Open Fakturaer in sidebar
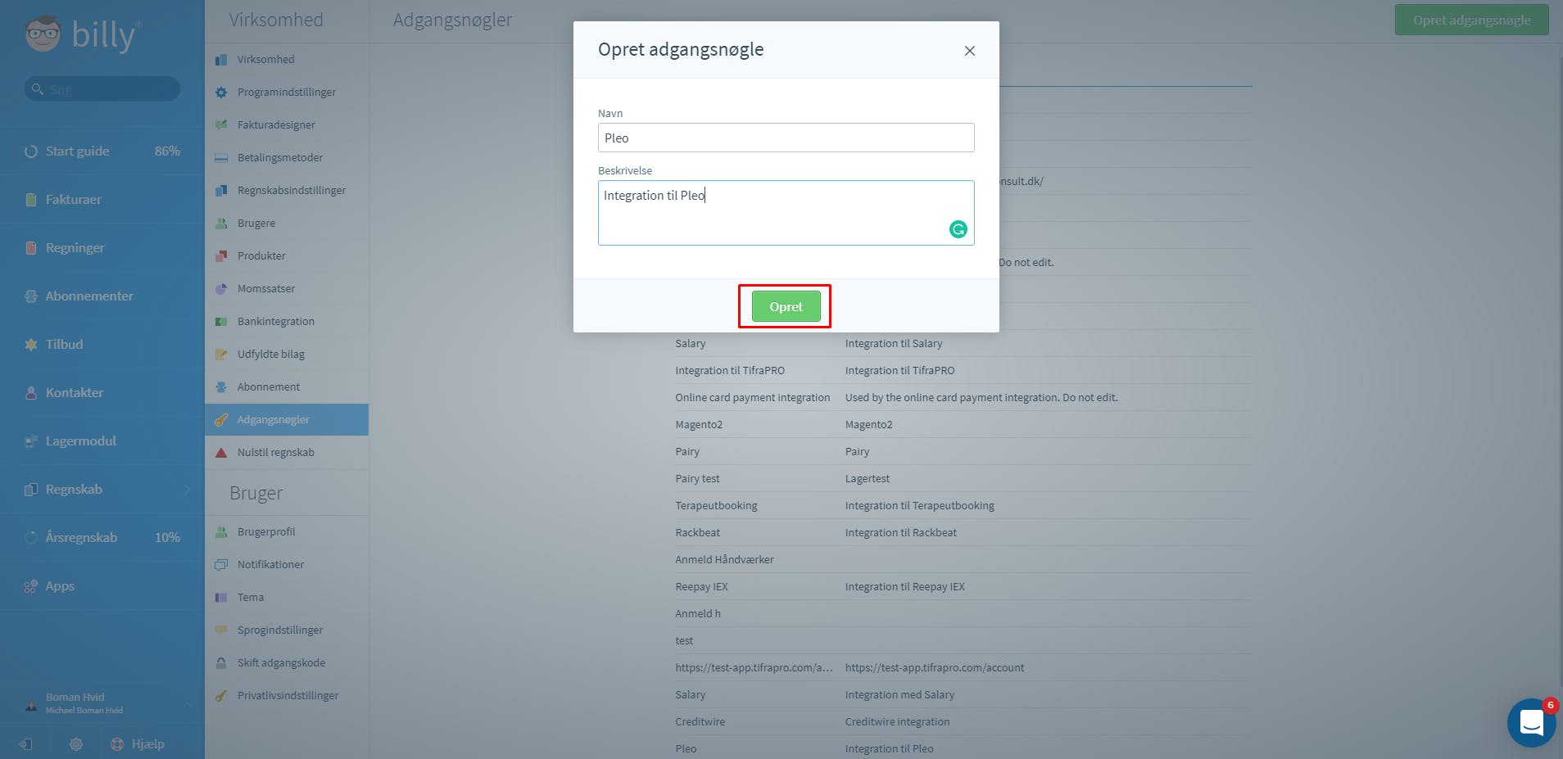 pyautogui.click(x=102, y=199)
